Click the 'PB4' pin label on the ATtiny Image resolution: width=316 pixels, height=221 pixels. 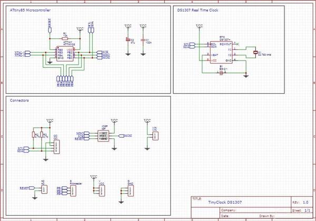pos(60,55)
